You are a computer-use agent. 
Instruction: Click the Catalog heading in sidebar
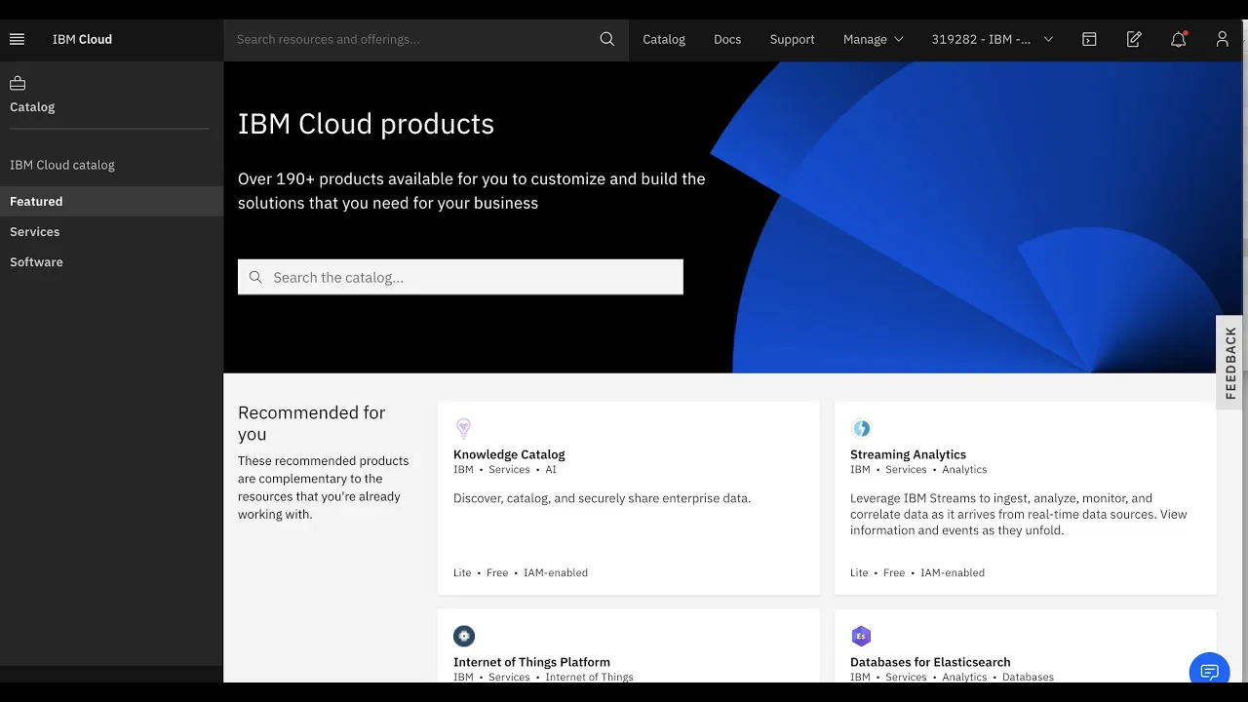32,106
